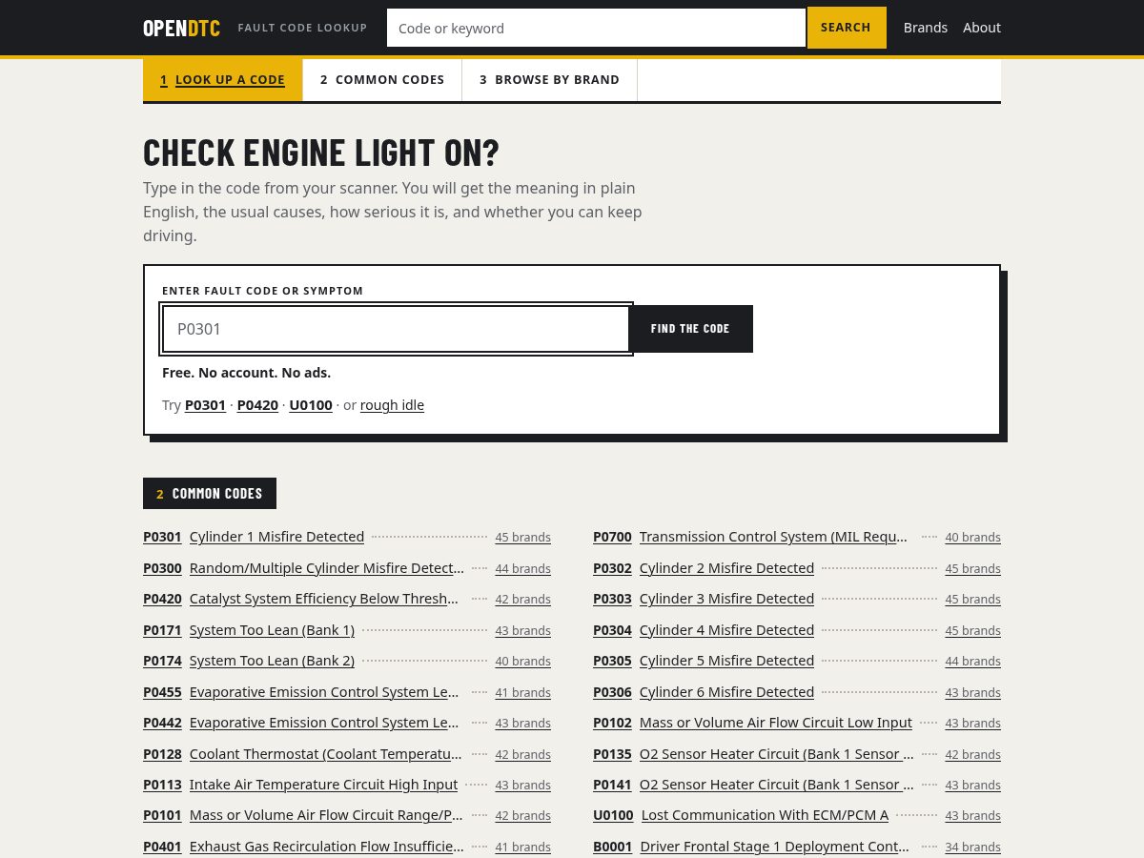Viewport: 1144px width, 858px height.
Task: Open the About page
Action: click(981, 28)
